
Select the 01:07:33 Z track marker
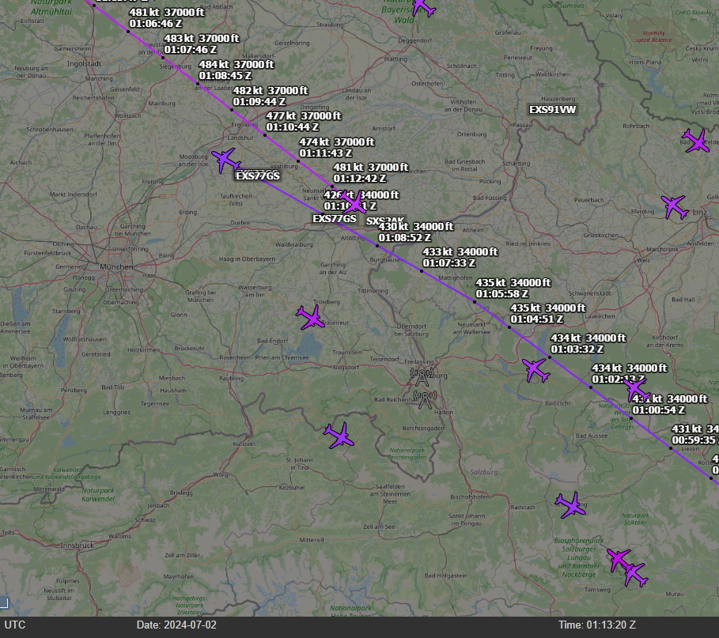tap(422, 271)
